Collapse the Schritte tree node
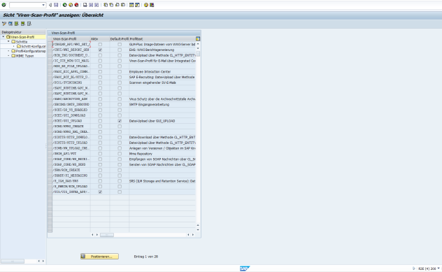 pyautogui.click(x=8, y=41)
